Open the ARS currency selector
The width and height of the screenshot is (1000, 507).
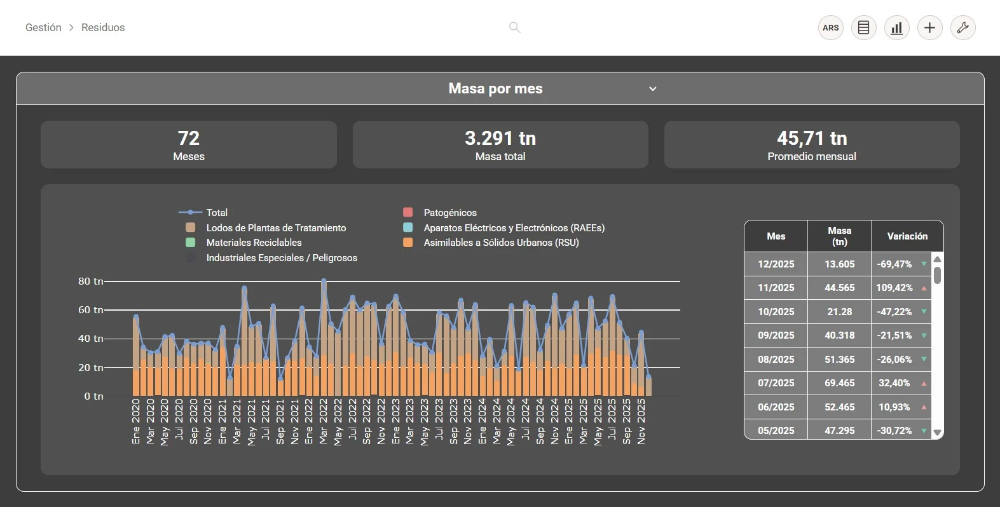[x=831, y=27]
